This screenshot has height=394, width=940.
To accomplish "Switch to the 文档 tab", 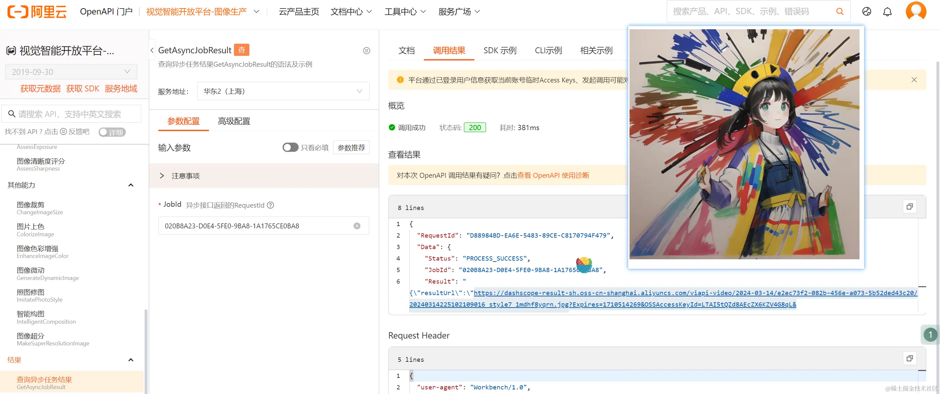I will point(406,50).
